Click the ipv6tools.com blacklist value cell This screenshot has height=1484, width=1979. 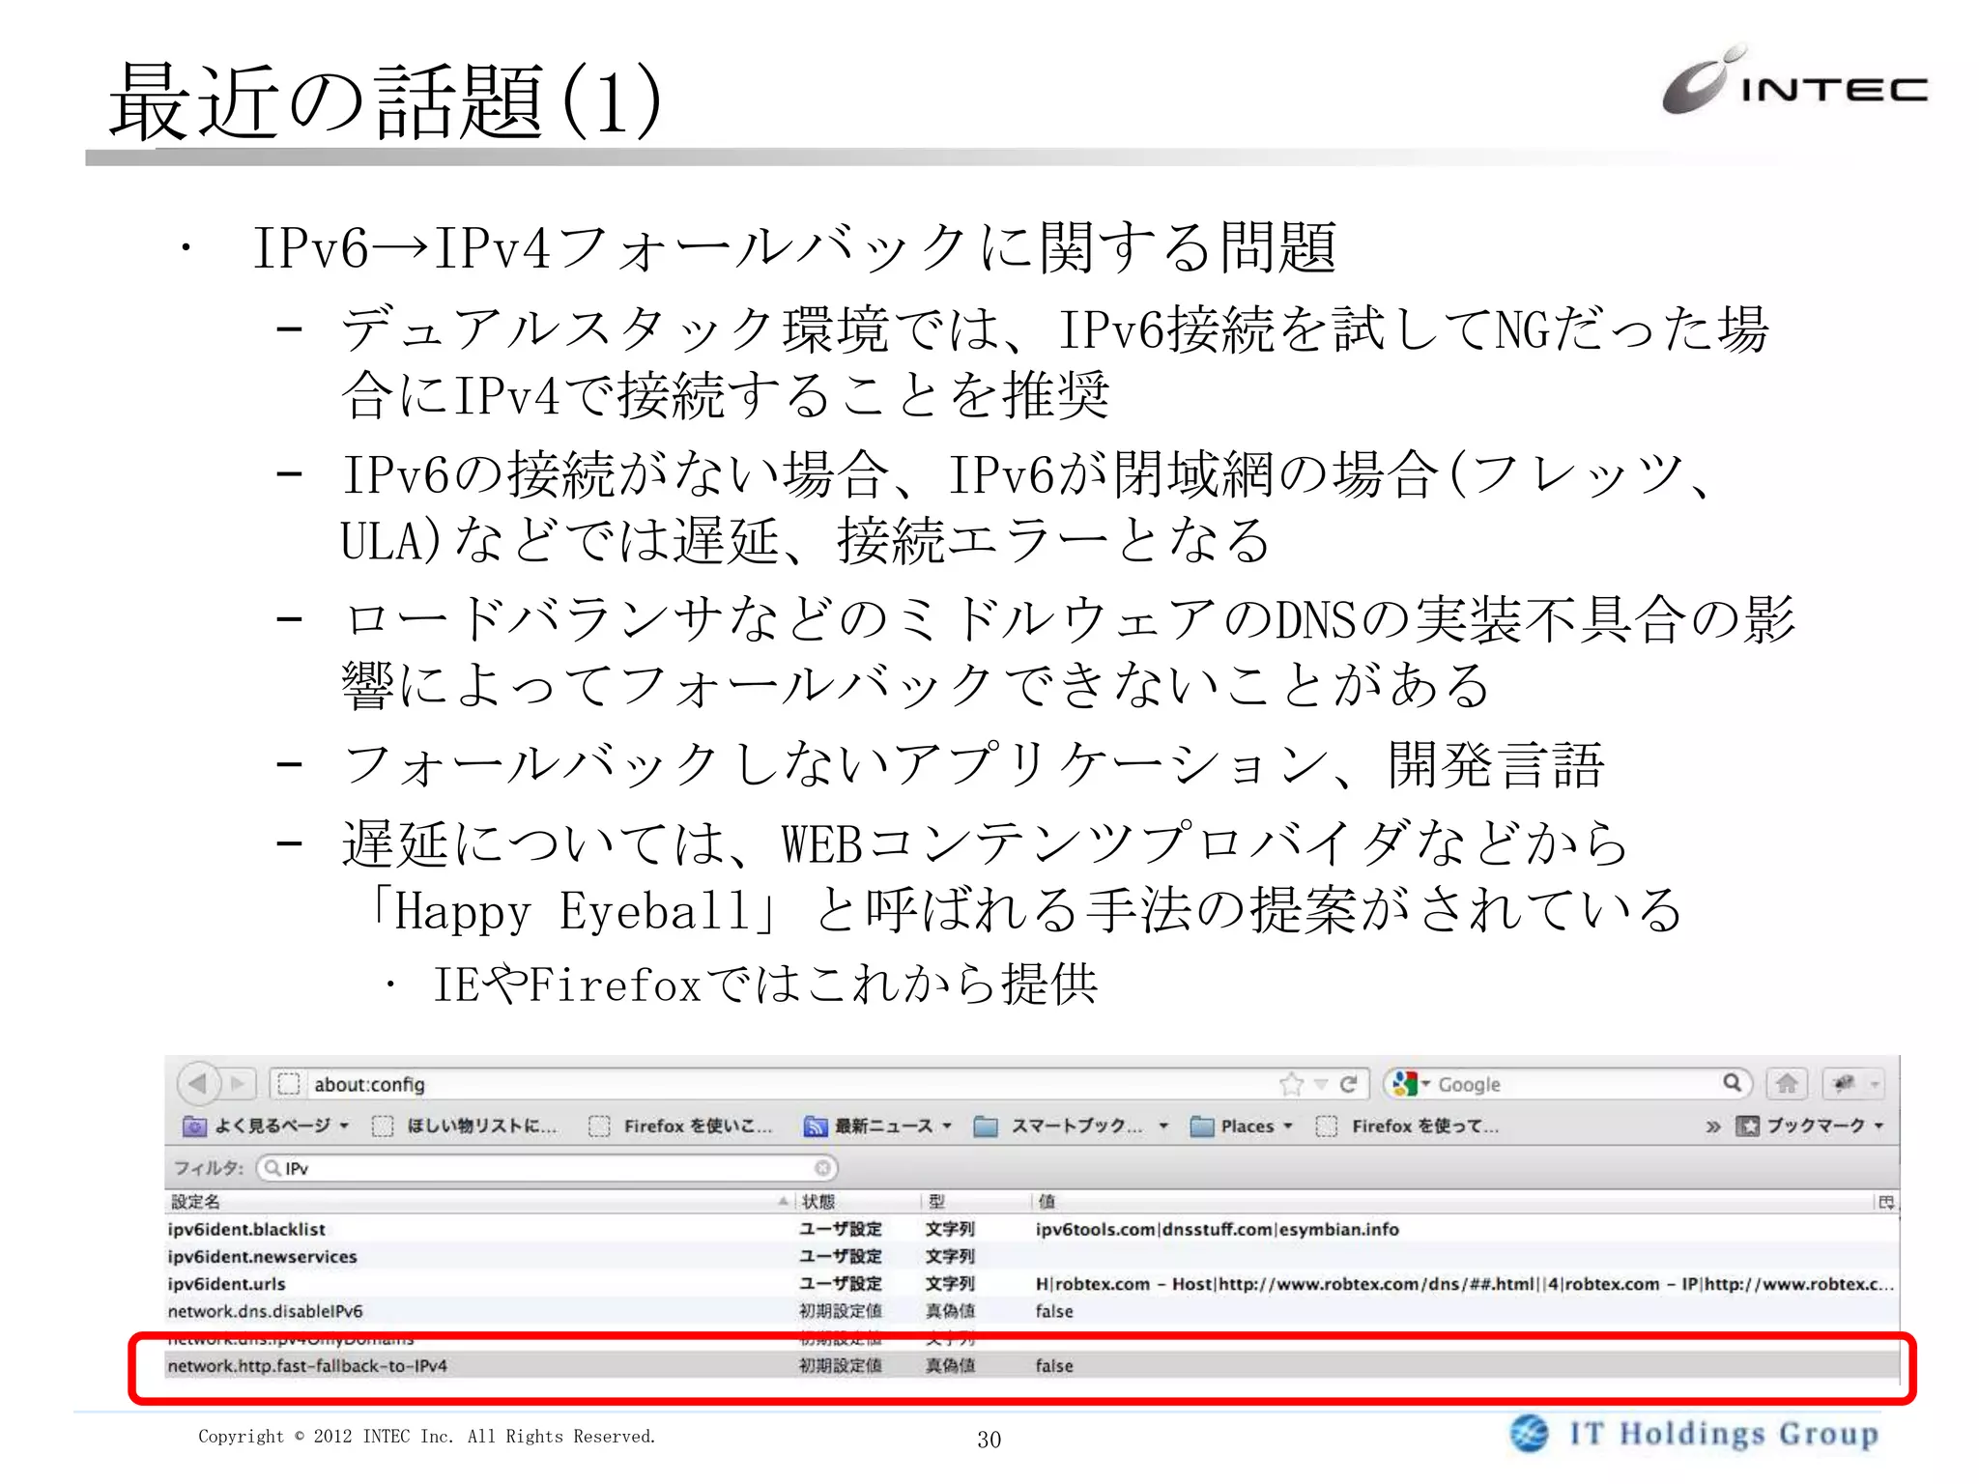(1217, 1229)
